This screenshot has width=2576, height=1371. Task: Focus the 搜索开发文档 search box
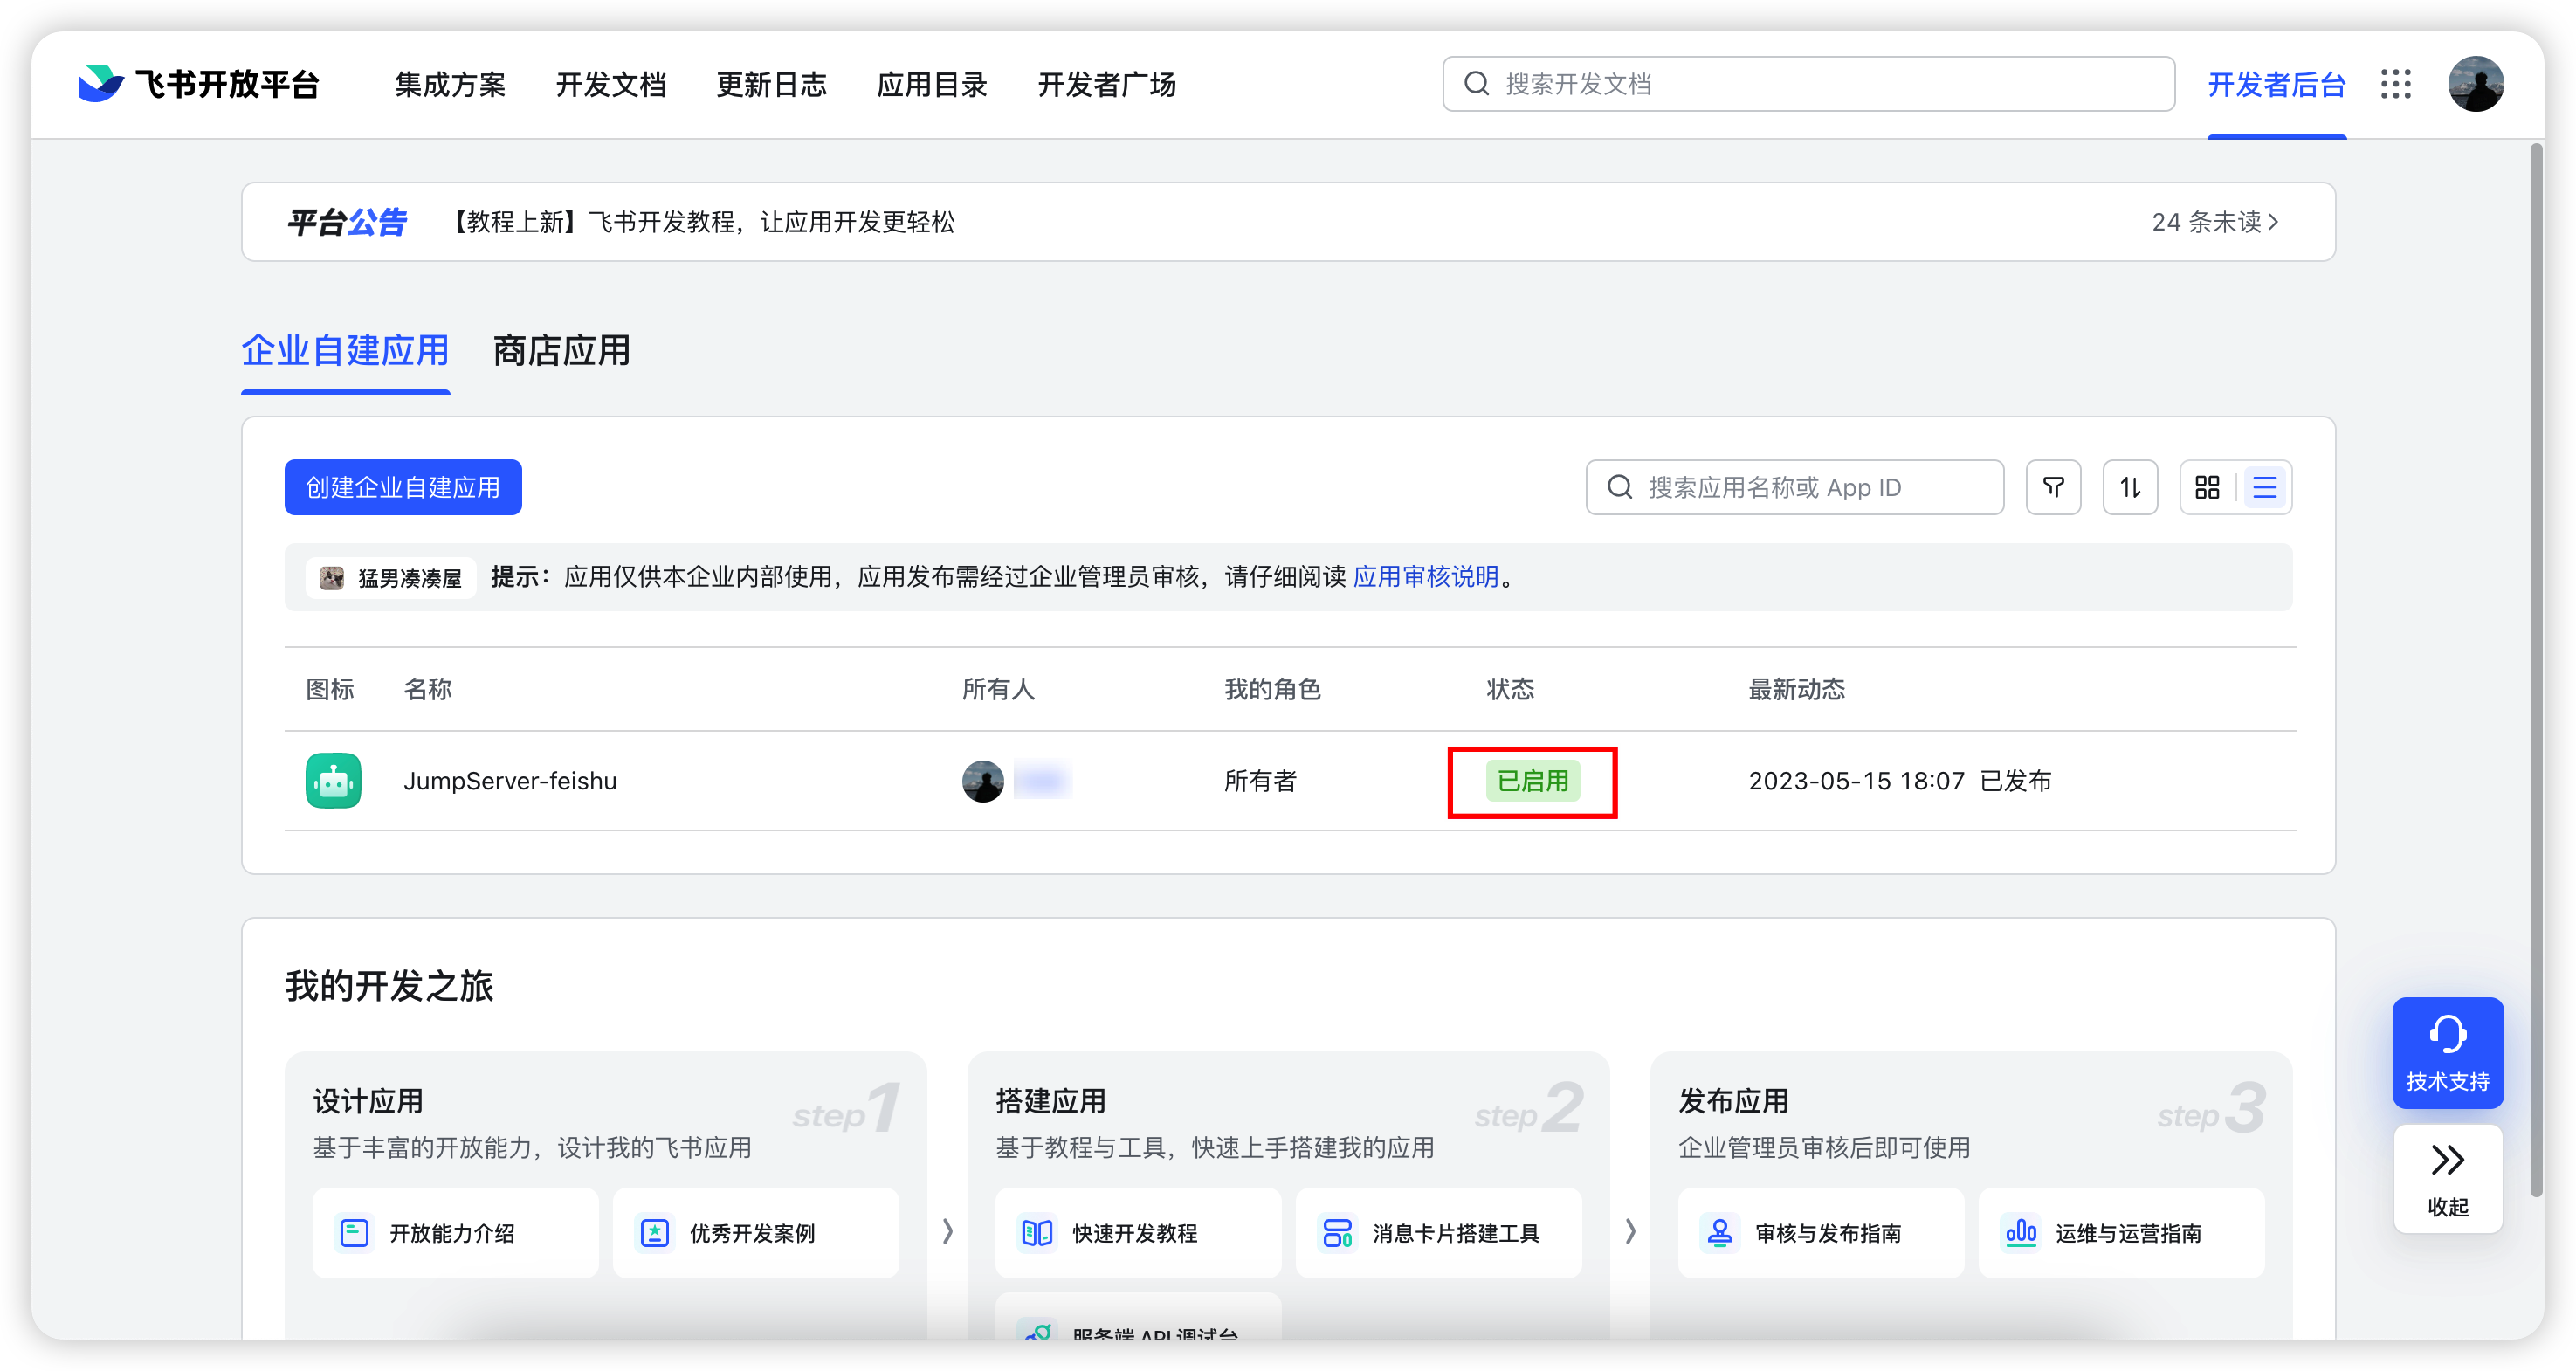click(x=1808, y=84)
